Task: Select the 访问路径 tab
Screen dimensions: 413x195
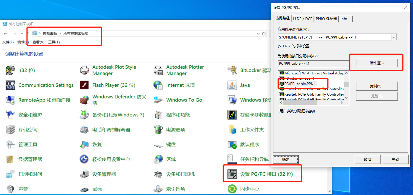Action: pyautogui.click(x=283, y=18)
